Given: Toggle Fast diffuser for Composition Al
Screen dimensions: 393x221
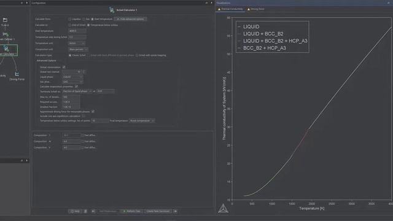Looking at the screenshot, I should [x=82, y=142].
